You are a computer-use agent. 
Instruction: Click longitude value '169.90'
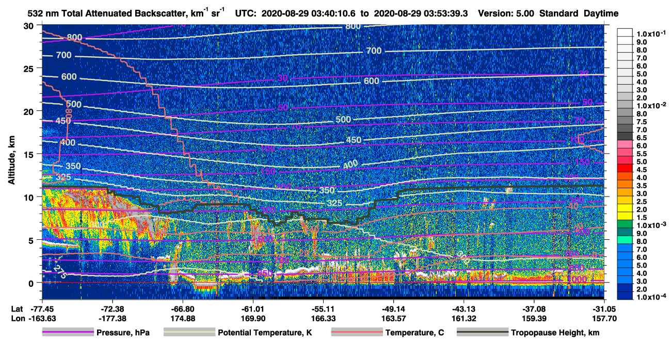254,318
